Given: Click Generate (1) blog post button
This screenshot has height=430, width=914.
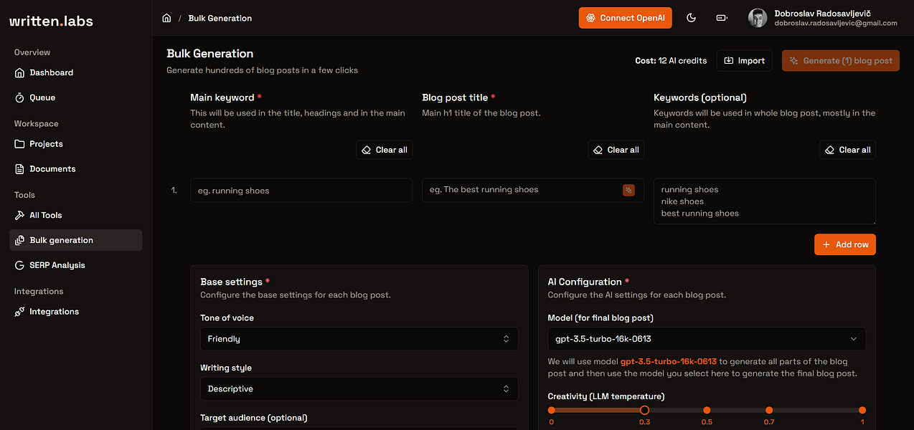Looking at the screenshot, I should [x=841, y=61].
